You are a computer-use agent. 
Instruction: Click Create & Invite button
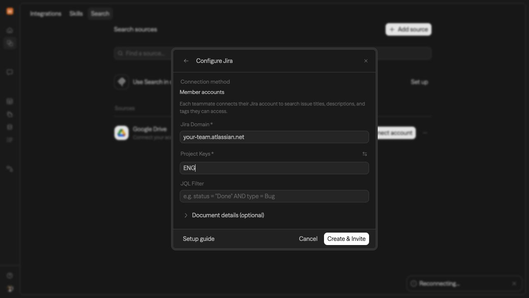point(346,239)
